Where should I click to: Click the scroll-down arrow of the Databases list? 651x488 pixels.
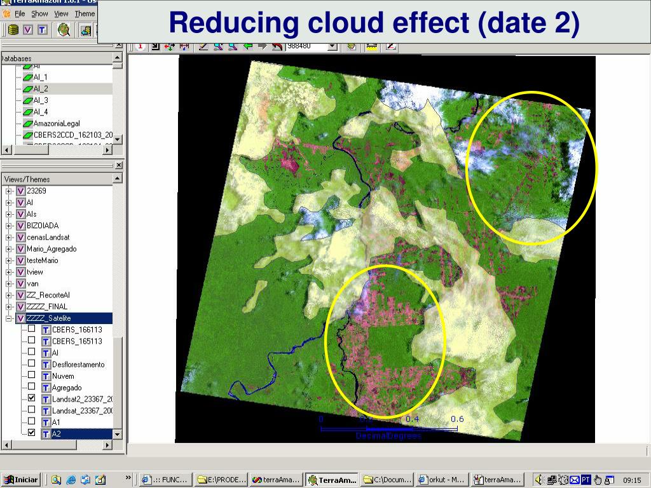[118, 139]
